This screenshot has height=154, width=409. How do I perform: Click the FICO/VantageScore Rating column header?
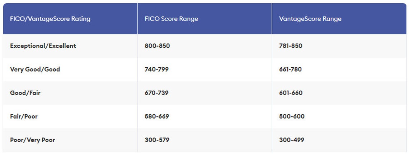[70, 19]
